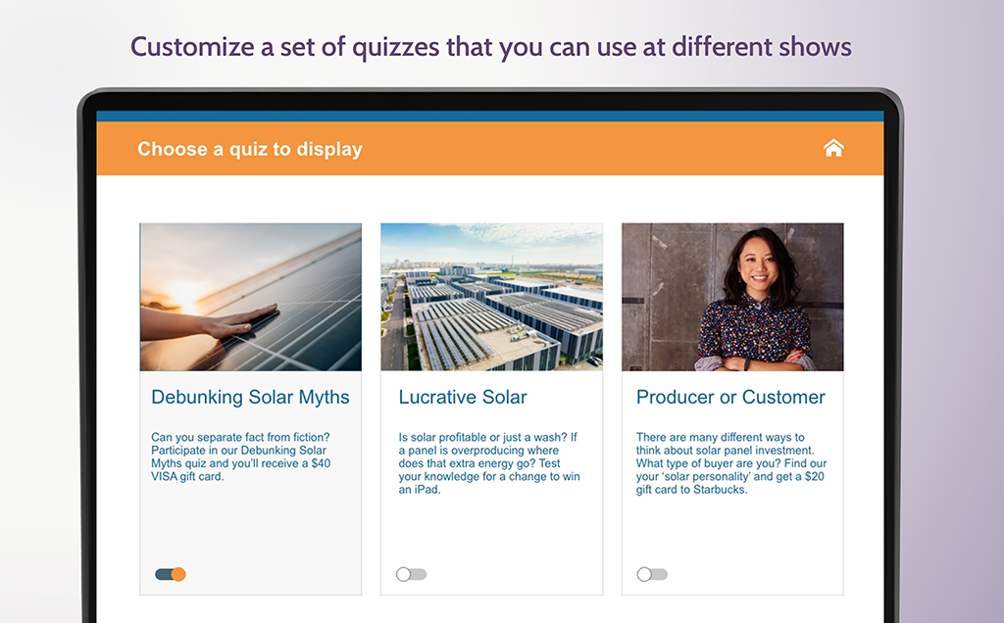Viewport: 1004px width, 623px height.
Task: Click the thin blue strip above the orange header
Action: pos(490,116)
